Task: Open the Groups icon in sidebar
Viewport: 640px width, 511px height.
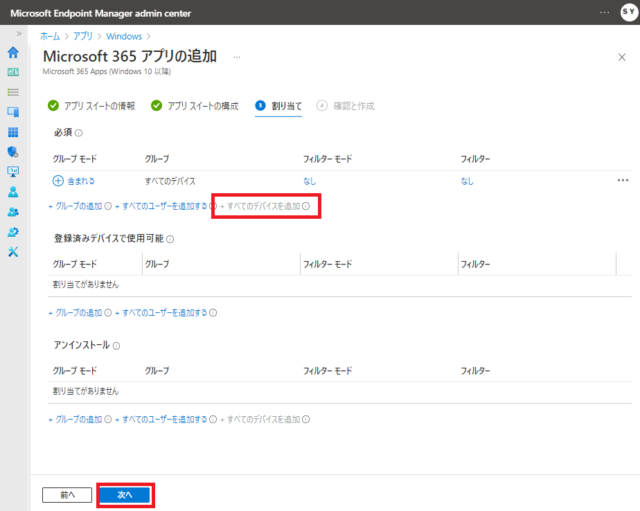Action: tap(13, 212)
